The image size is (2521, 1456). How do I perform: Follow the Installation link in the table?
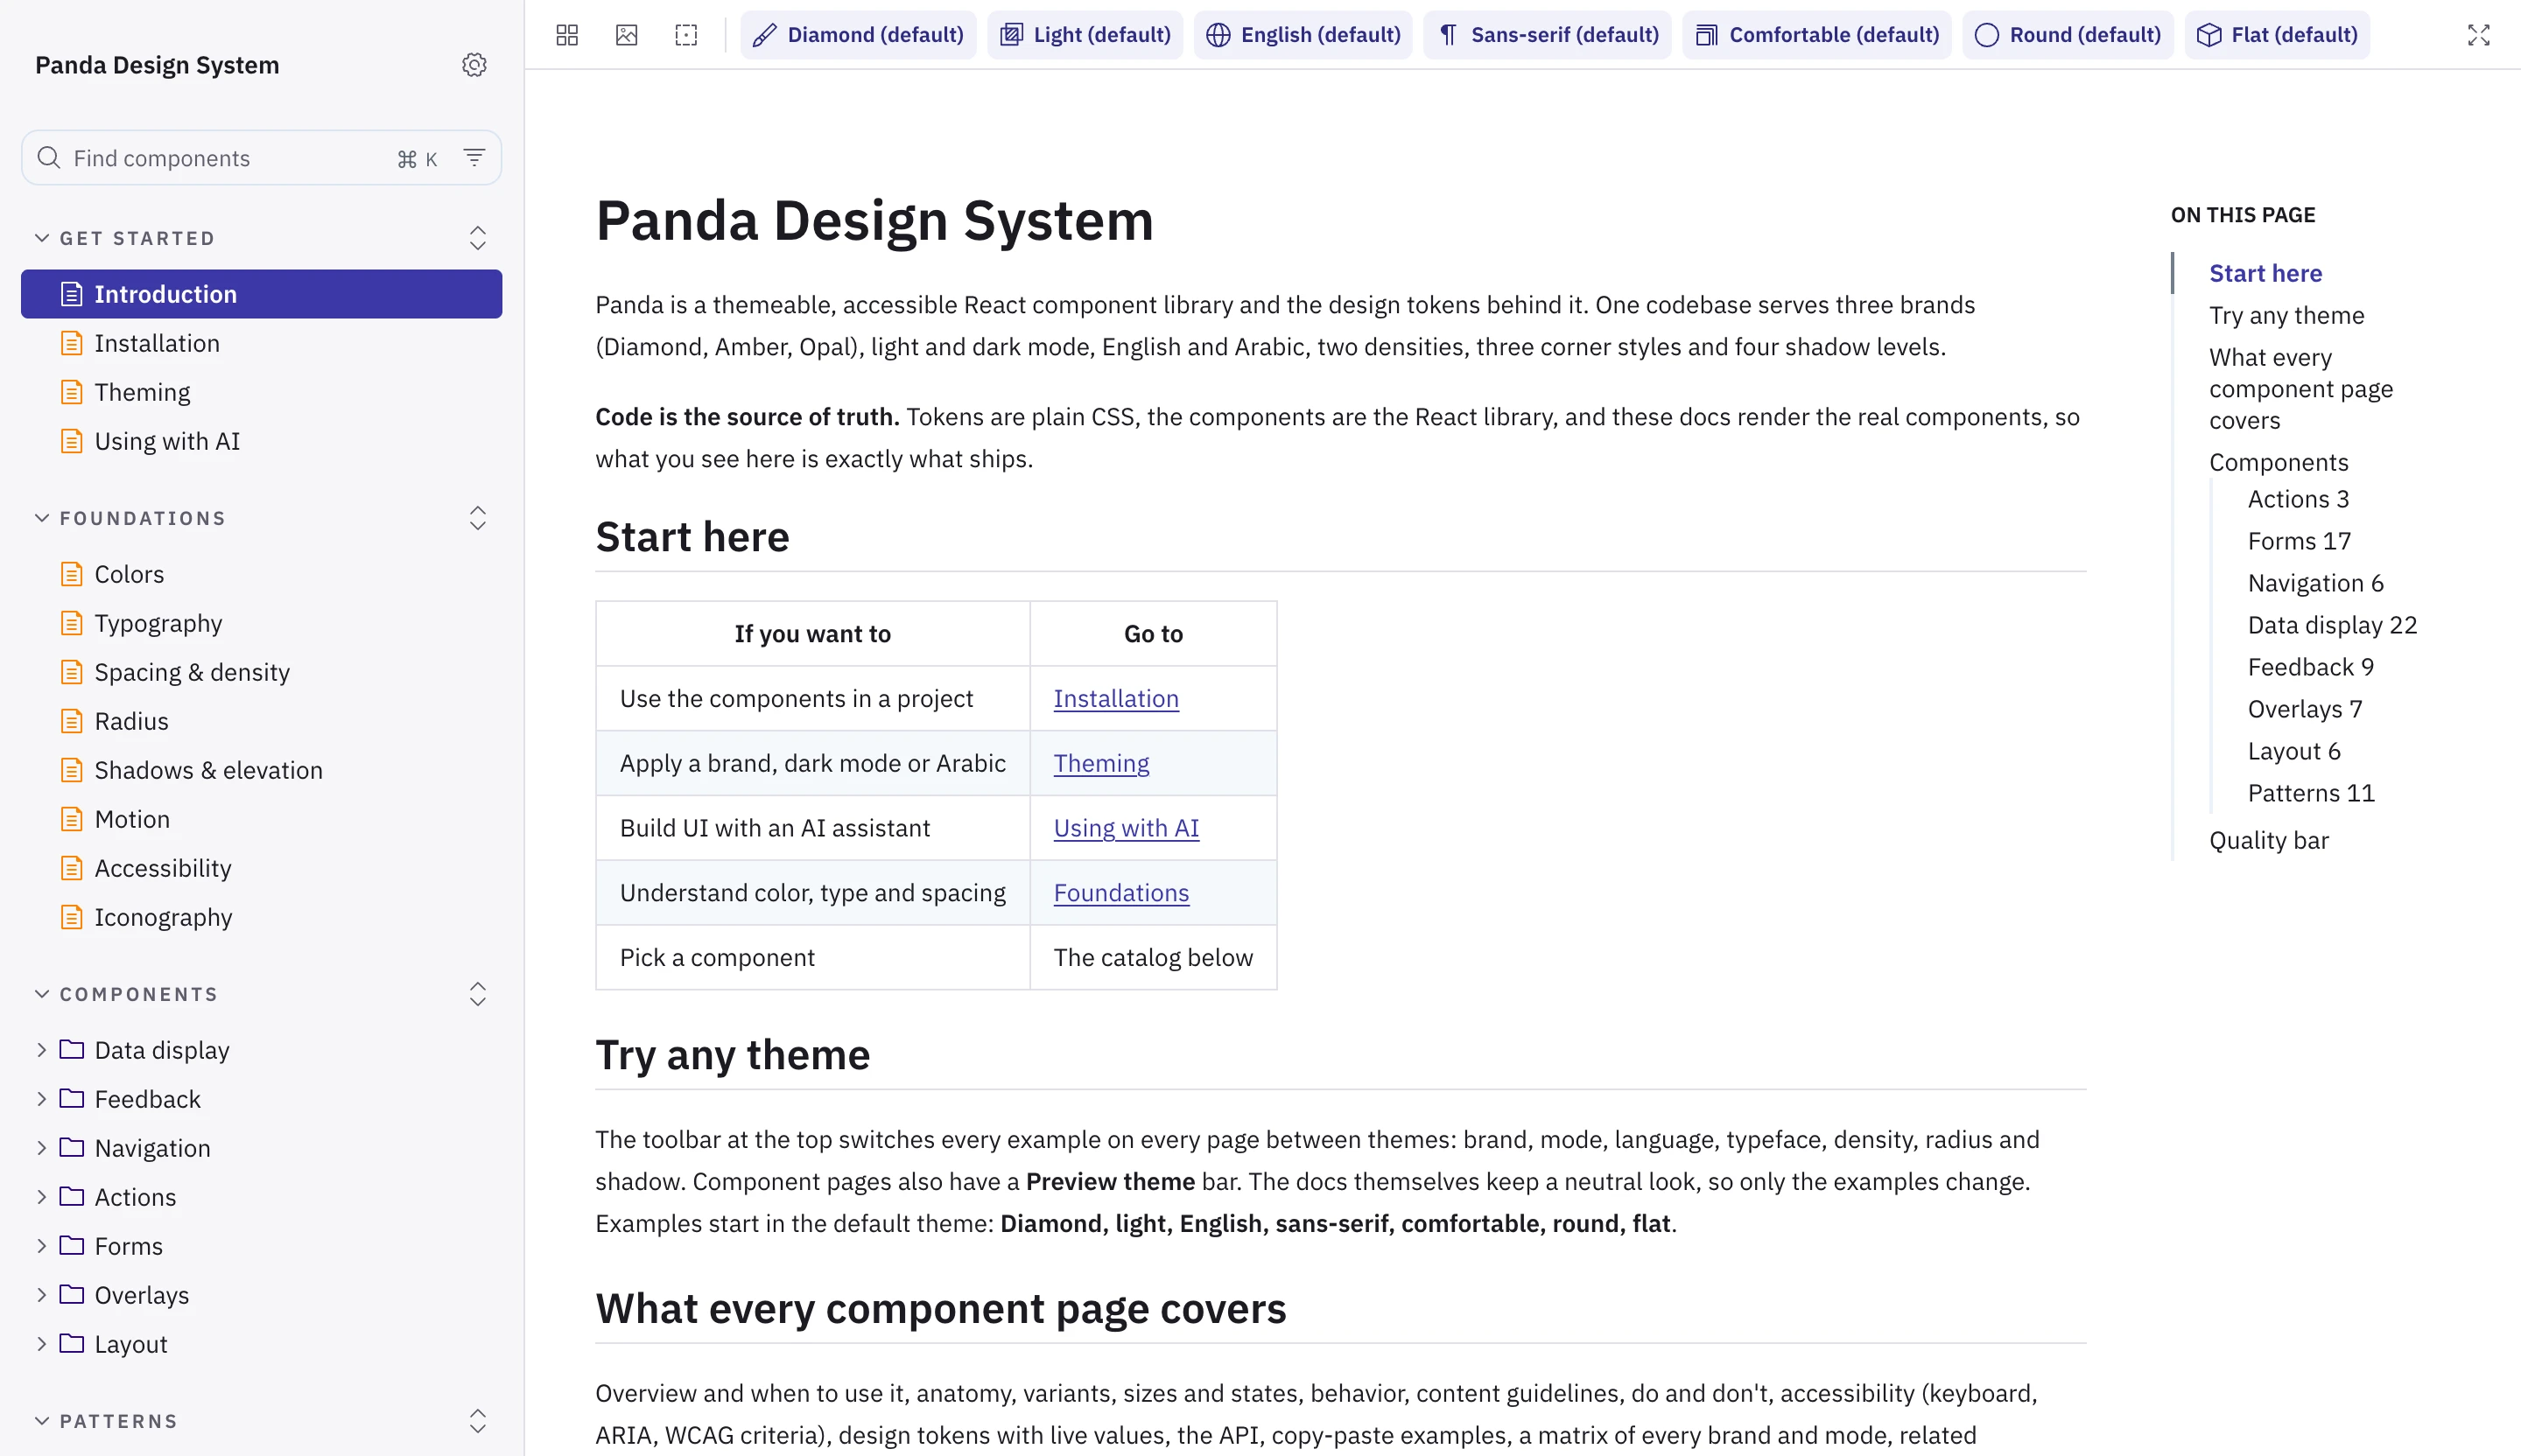click(1115, 699)
